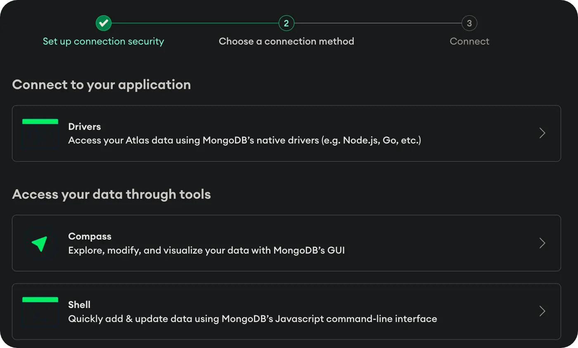Select the Choose a connection method step label
Viewport: 578px width, 348px height.
pos(286,41)
